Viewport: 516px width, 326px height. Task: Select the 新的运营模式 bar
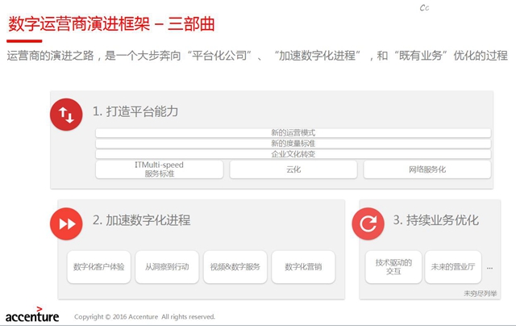293,132
